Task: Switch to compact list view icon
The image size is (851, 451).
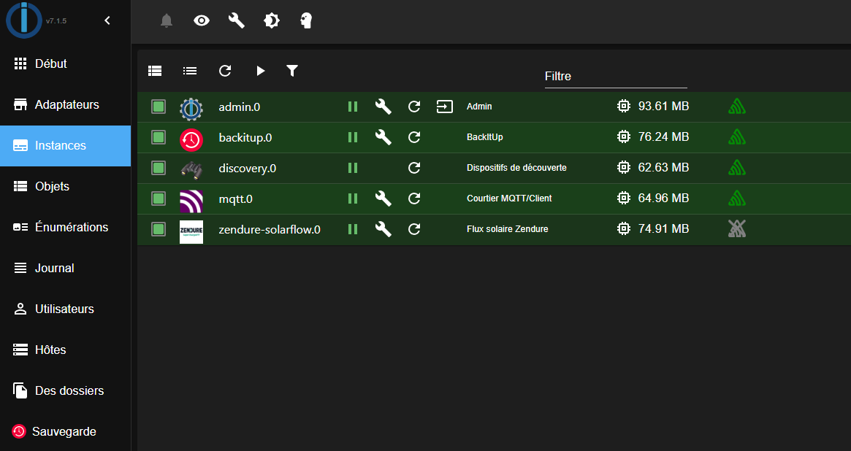Action: tap(190, 71)
